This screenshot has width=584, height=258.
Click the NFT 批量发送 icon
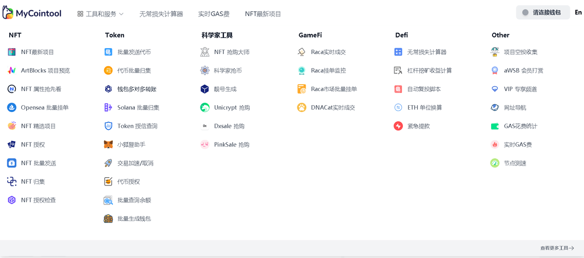[12, 163]
